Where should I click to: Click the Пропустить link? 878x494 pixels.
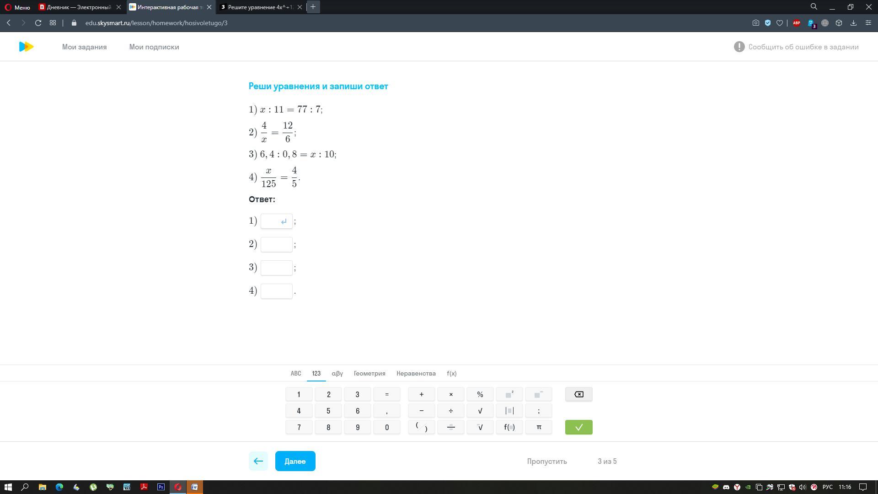546,461
